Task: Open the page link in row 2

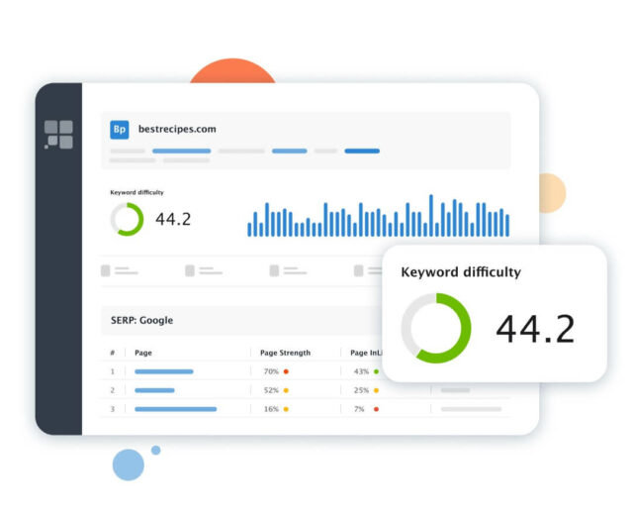Action: (154, 390)
